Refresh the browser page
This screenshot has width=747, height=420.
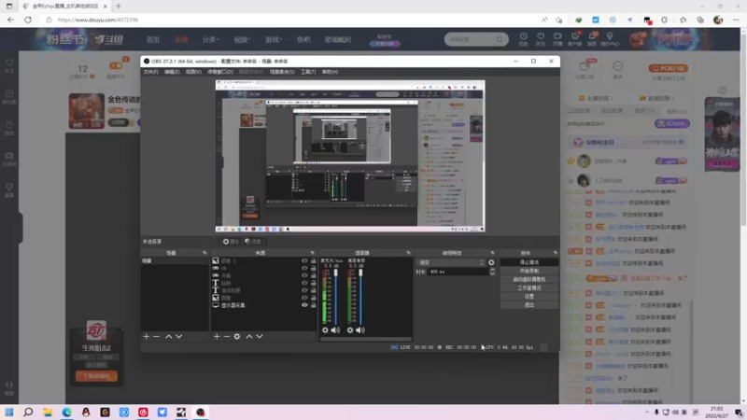28,20
